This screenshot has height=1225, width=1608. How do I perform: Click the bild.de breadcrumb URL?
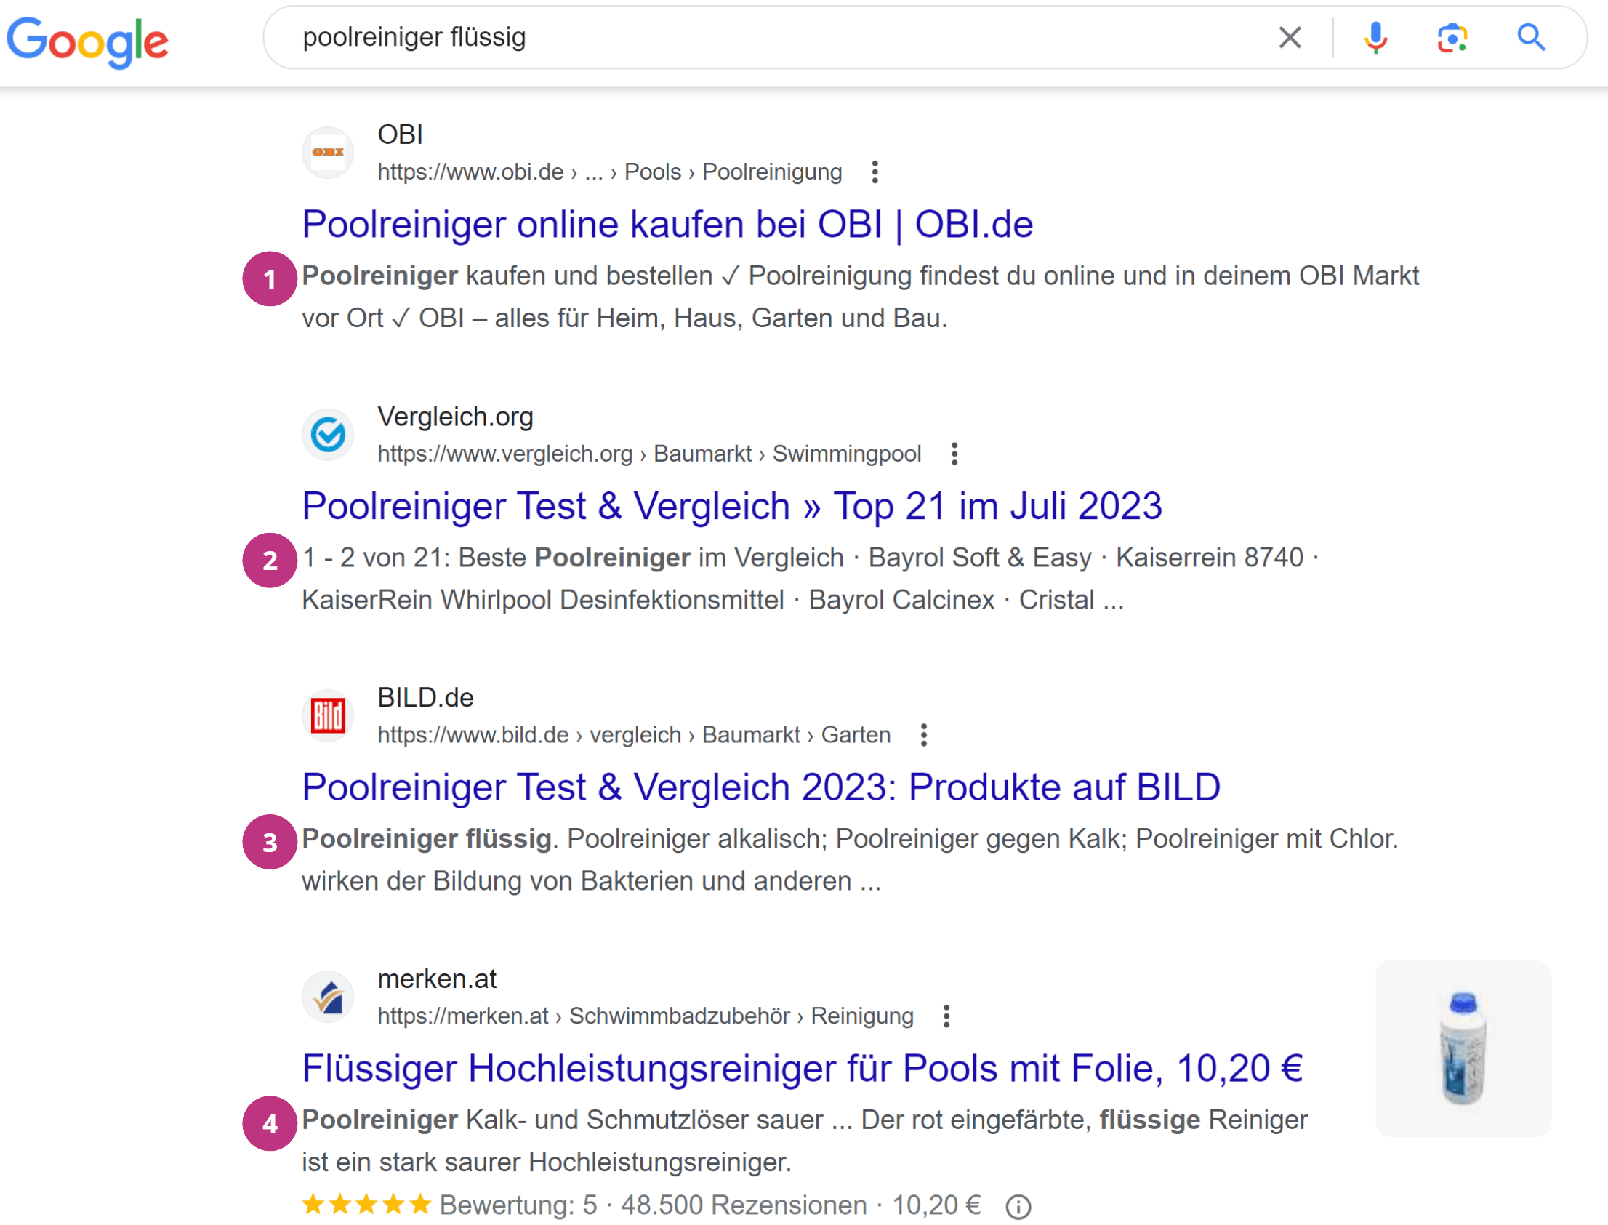[x=633, y=735]
